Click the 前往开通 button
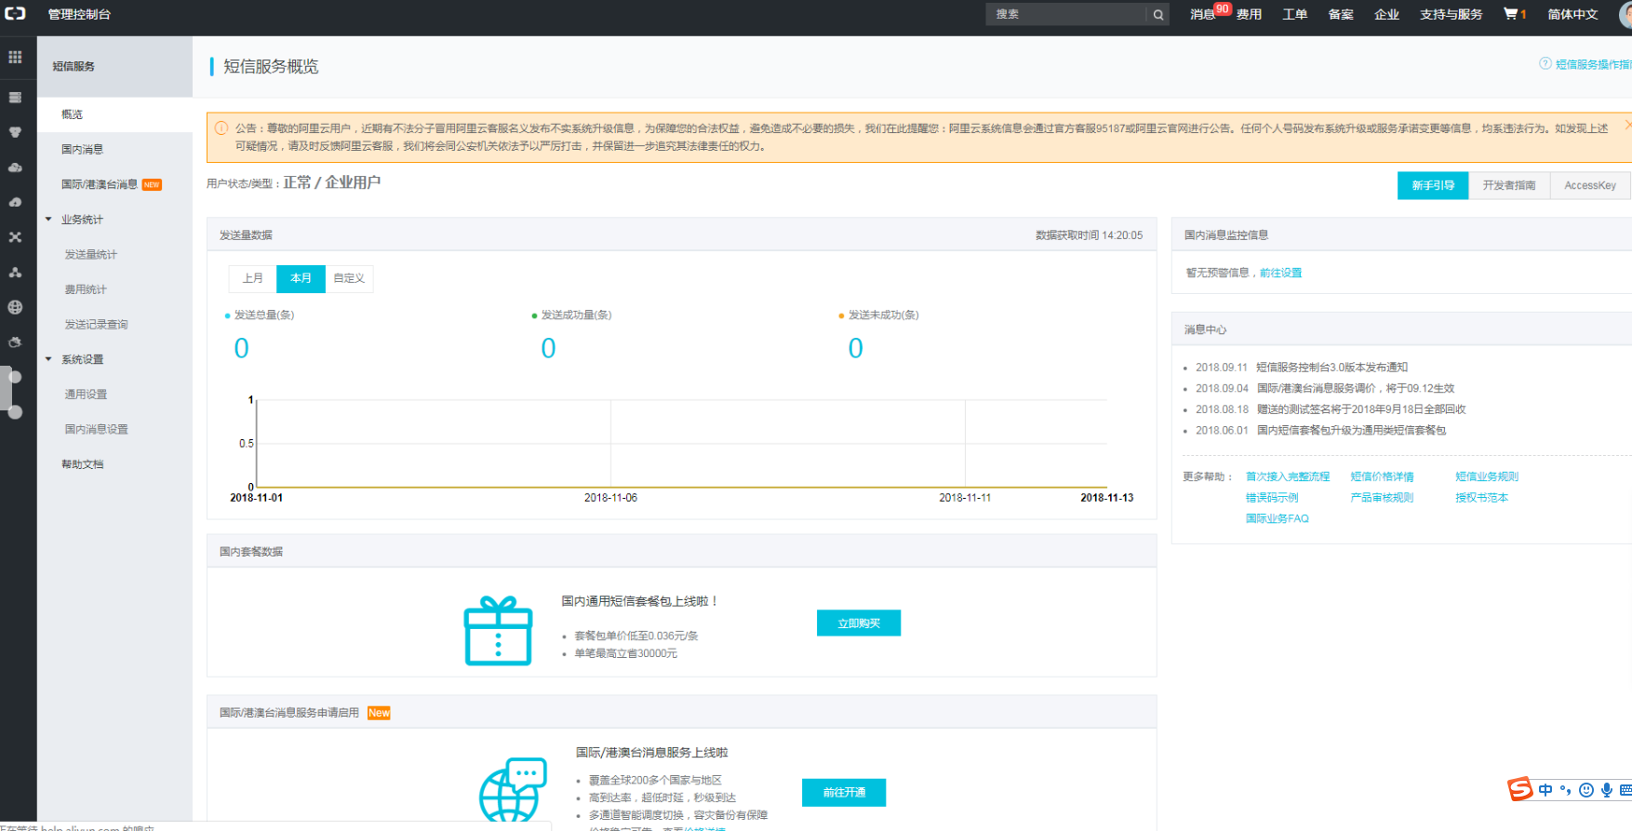The width and height of the screenshot is (1632, 831). pos(844,793)
